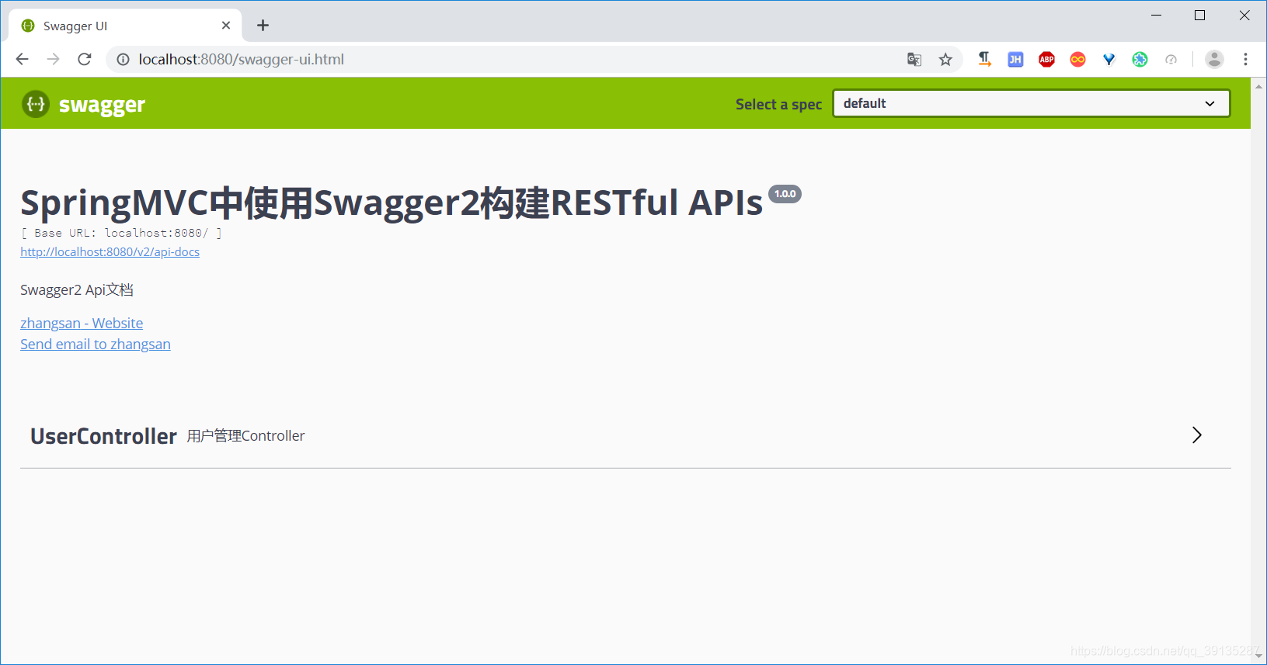Open the translate page icon
1267x665 pixels.
tap(914, 59)
